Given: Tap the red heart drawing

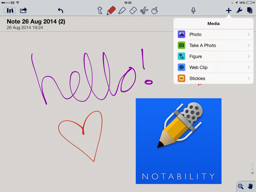Looking at the screenshot, I should [x=80, y=136].
